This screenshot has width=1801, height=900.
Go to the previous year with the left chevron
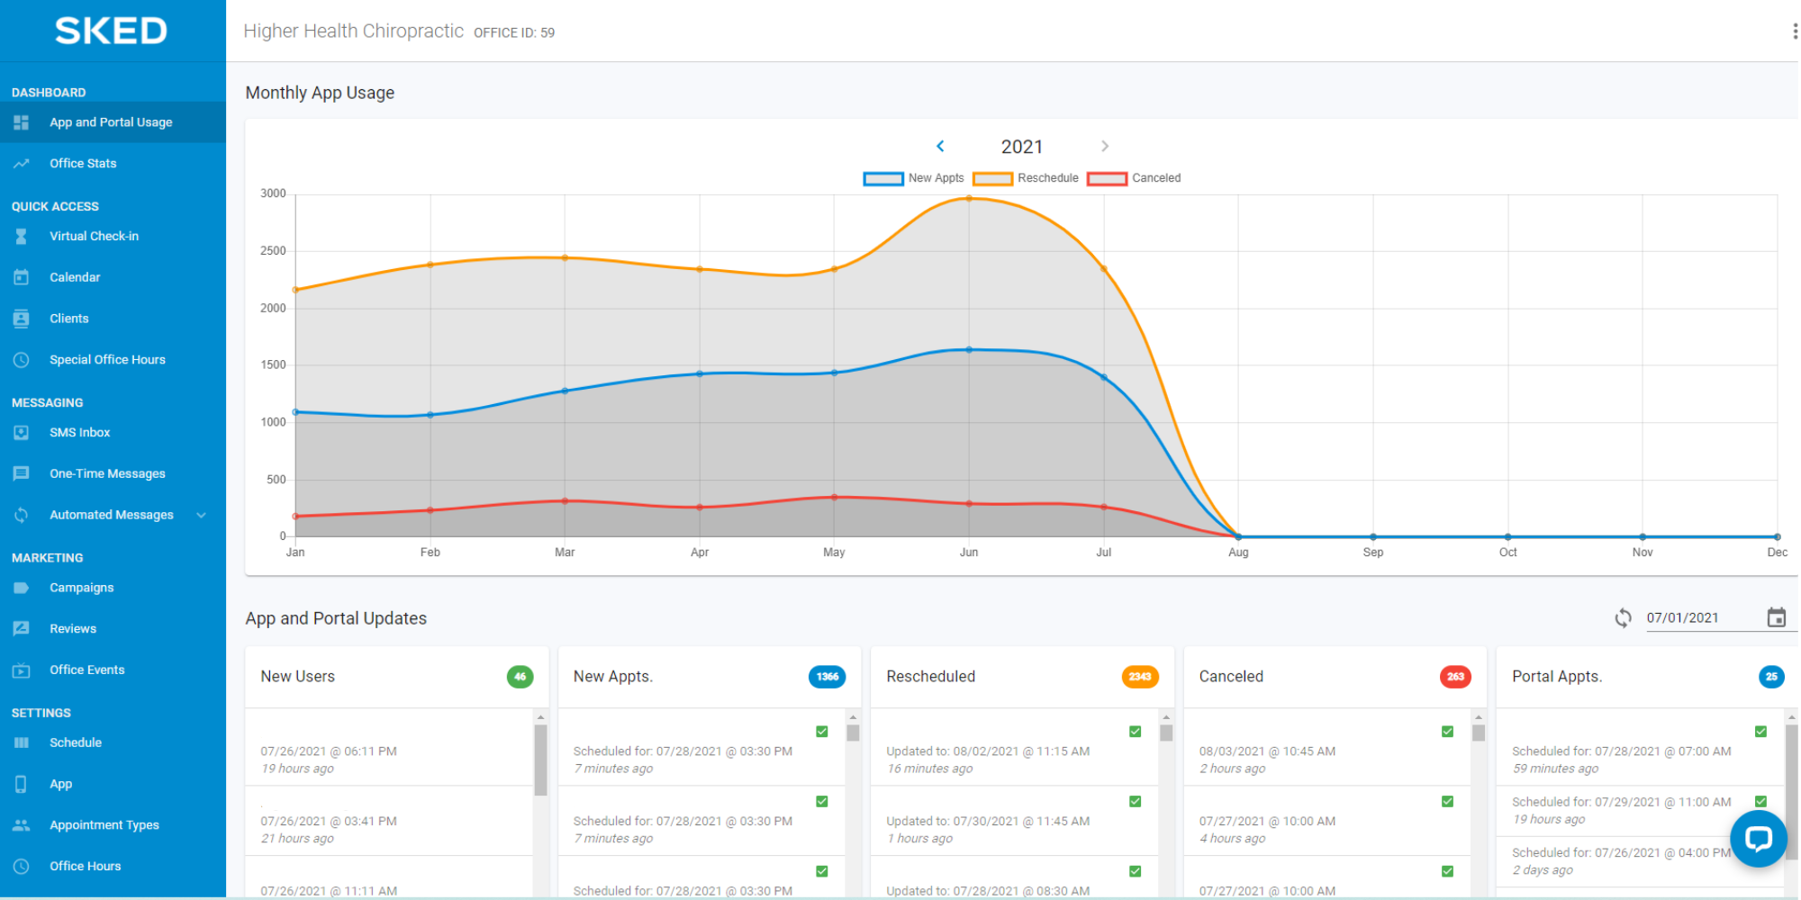click(x=940, y=146)
